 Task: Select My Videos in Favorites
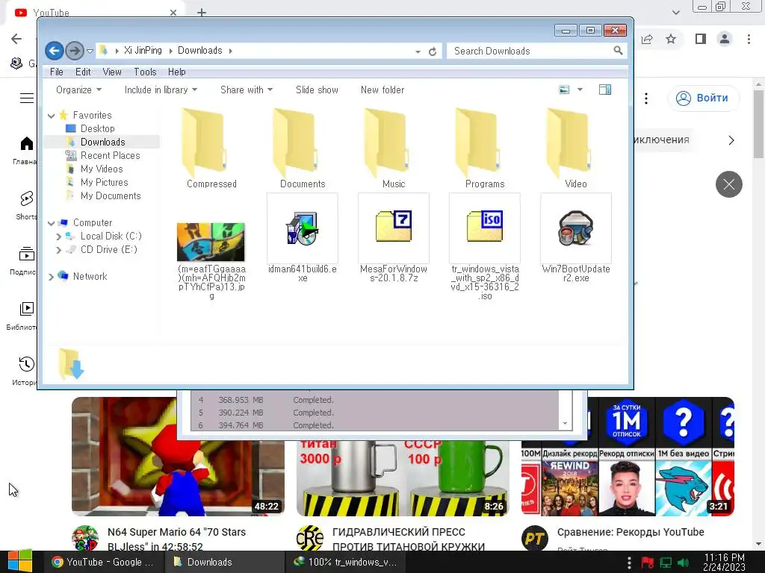[x=102, y=169]
